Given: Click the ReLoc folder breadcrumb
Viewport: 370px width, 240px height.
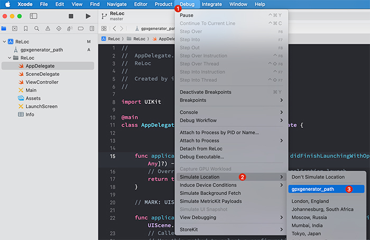Looking at the screenshot, I should (x=136, y=39).
